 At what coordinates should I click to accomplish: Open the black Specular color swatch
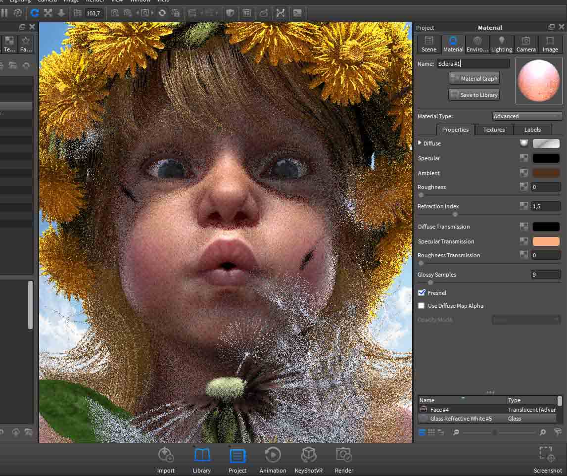tap(546, 158)
